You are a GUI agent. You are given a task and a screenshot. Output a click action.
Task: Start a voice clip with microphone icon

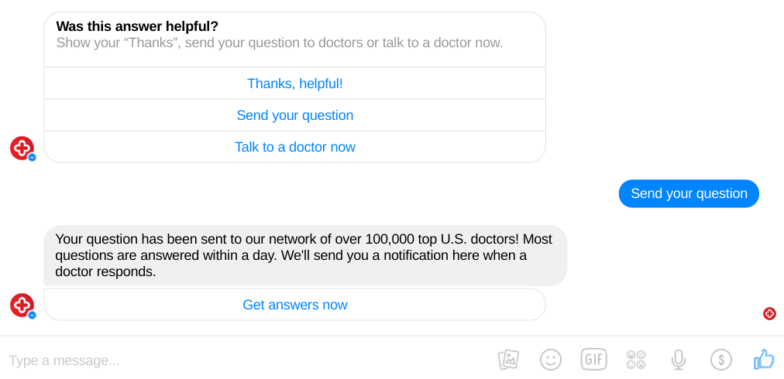678,360
